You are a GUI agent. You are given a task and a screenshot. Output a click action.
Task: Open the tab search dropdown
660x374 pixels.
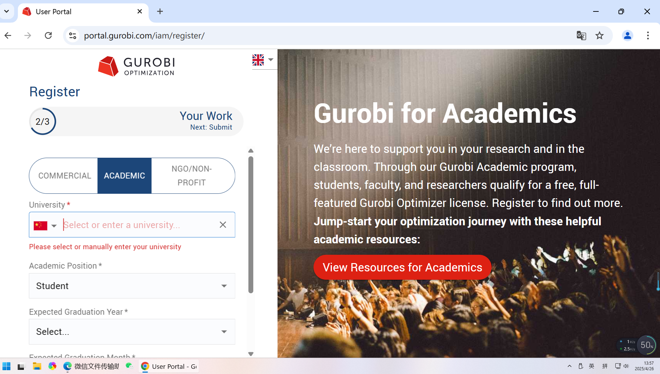point(7,11)
